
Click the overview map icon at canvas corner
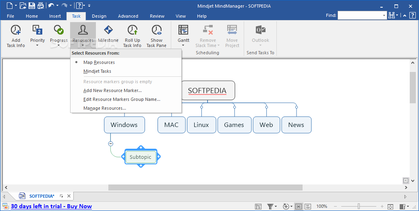click(x=406, y=180)
